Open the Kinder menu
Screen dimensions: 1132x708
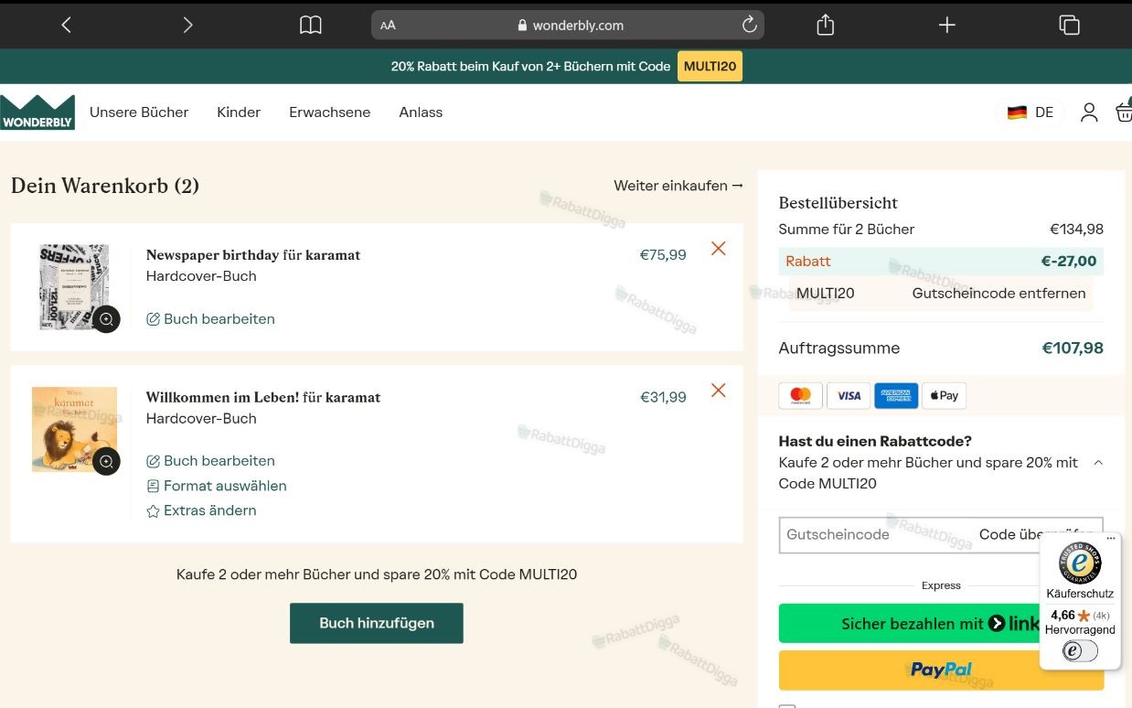(239, 113)
